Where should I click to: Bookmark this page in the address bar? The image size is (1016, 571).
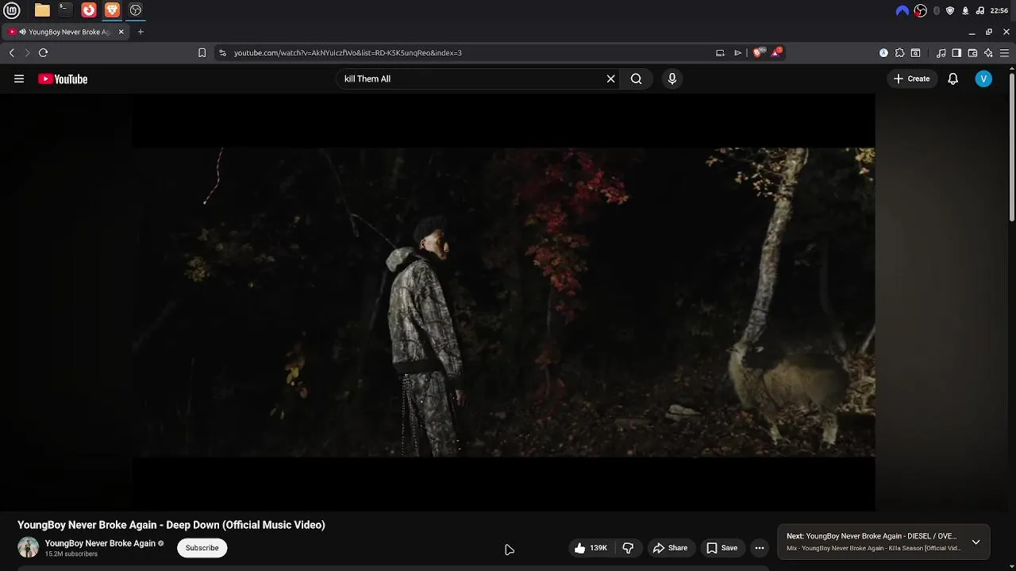pyautogui.click(x=202, y=53)
